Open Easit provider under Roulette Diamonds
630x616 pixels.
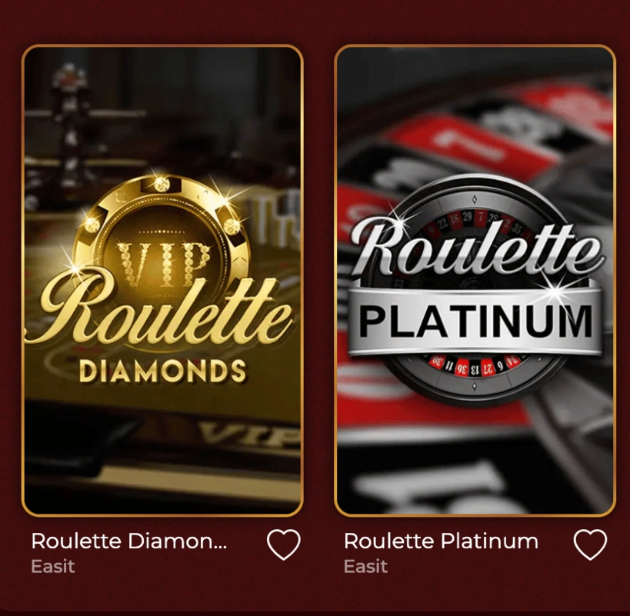(53, 566)
